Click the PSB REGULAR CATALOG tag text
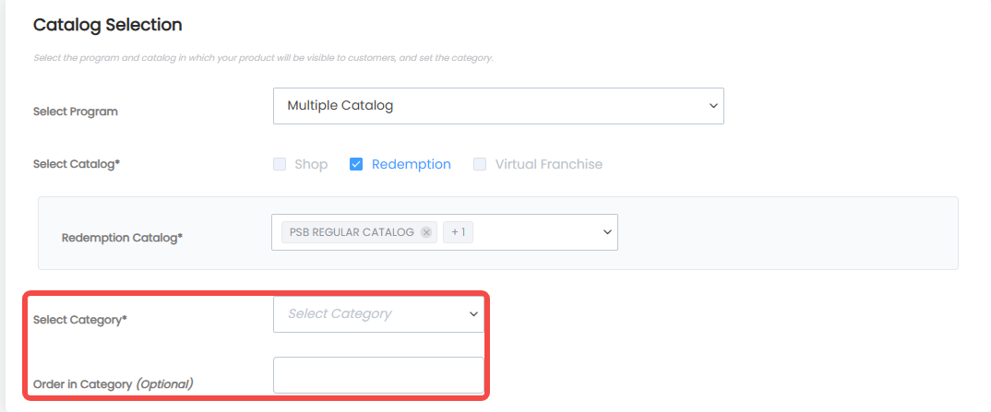 click(x=352, y=232)
